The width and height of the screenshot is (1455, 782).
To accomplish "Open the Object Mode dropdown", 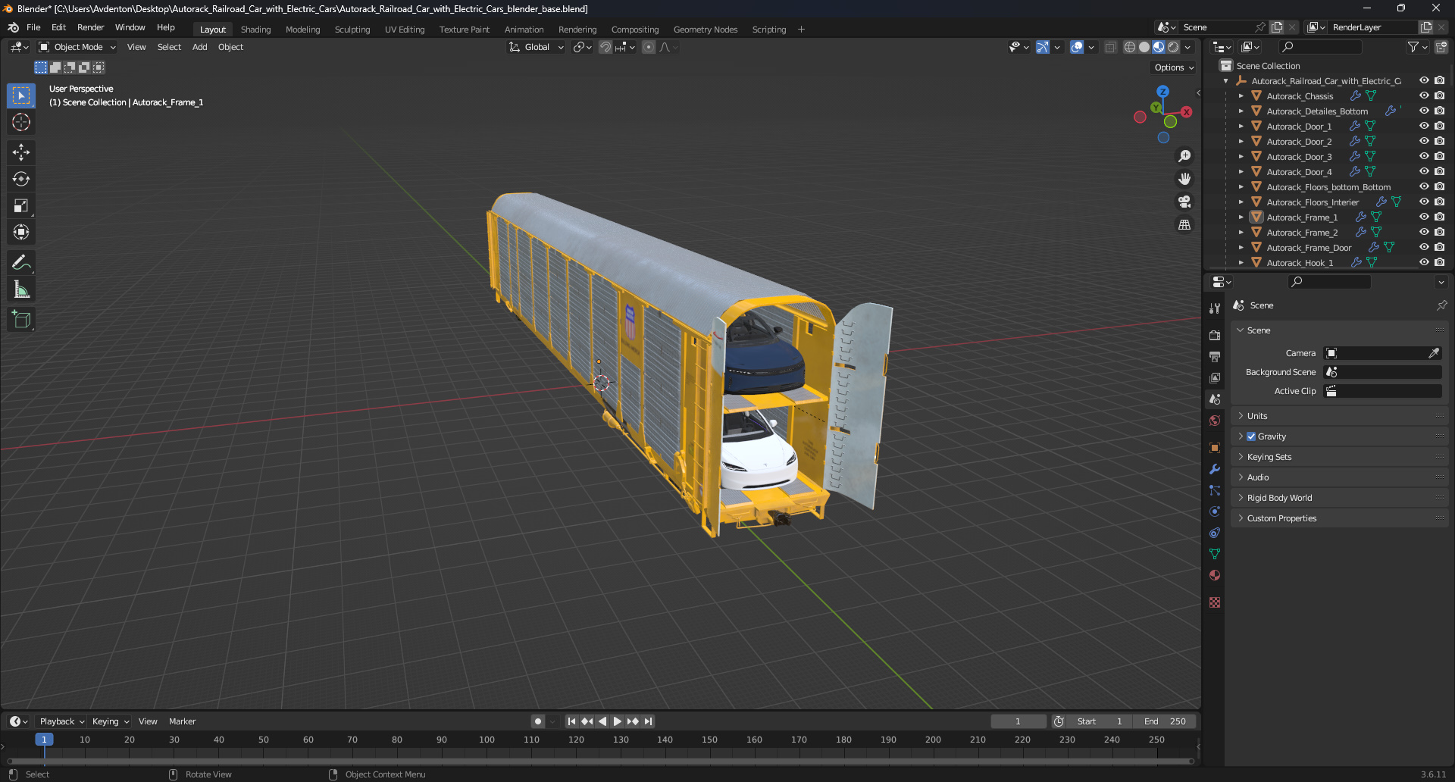I will [77, 47].
